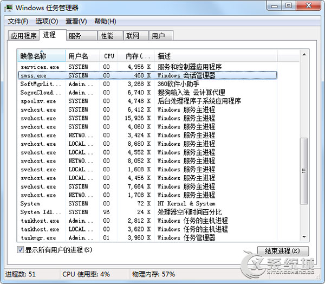Select taskhost.exe using 2,812 K
Image resolution: width=325 pixels, height=284 pixels.
147,221
